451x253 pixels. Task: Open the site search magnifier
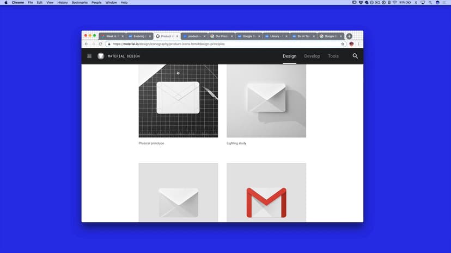355,56
